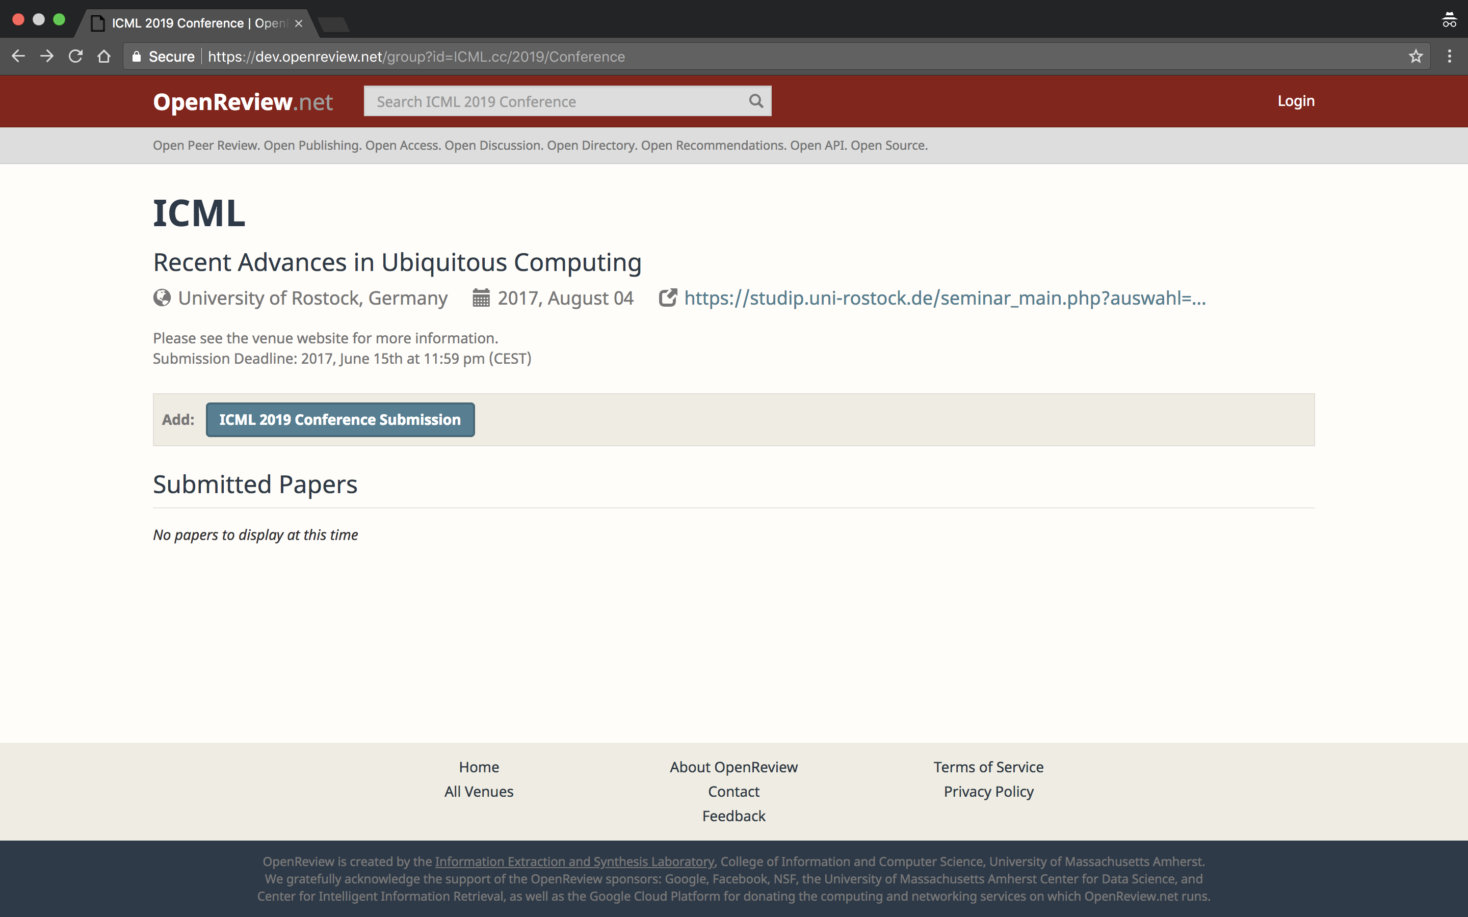The height and width of the screenshot is (917, 1468).
Task: Click the Add: label
Action: point(178,420)
